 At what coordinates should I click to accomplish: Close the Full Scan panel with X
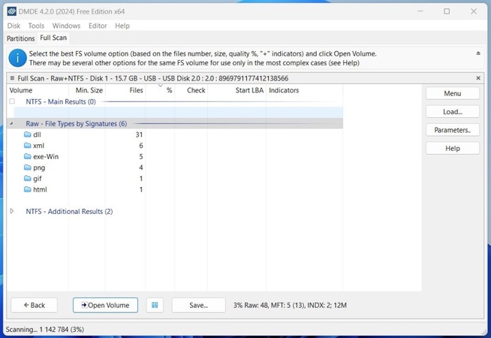tap(478, 78)
